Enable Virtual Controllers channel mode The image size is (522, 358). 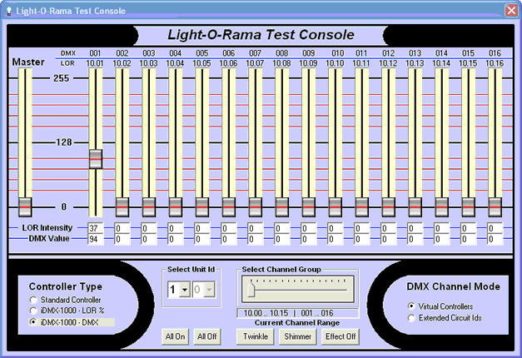412,306
